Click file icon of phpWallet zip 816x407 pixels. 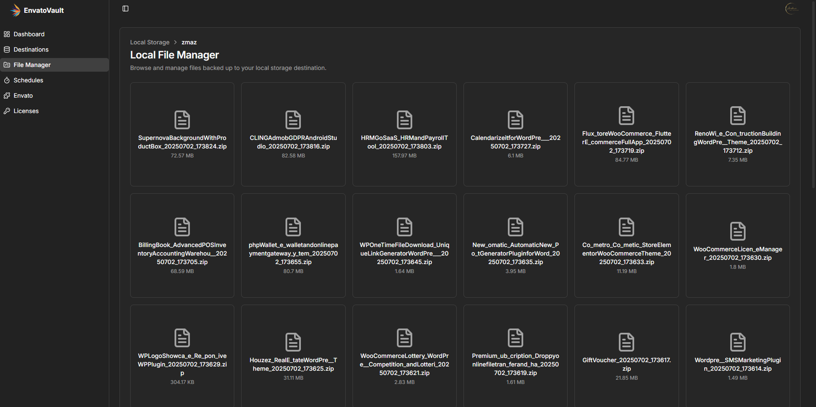pos(293,227)
